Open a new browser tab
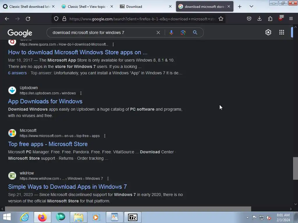Viewport: 298px width, 223px height. pos(240,7)
